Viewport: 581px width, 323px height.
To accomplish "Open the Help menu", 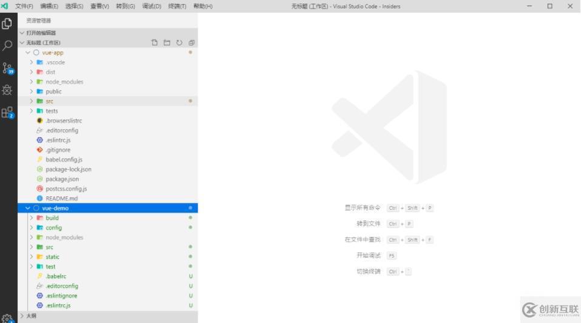I will [x=203, y=6].
